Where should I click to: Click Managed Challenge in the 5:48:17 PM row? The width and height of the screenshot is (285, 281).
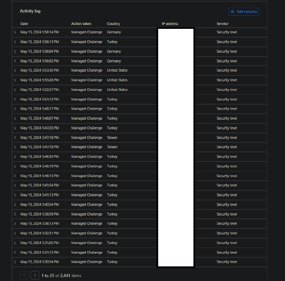pyautogui.click(x=87, y=109)
